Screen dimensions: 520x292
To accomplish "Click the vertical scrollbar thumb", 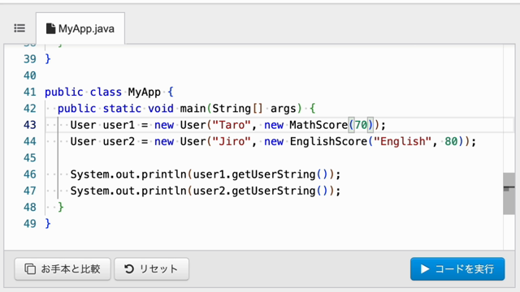I will point(509,194).
